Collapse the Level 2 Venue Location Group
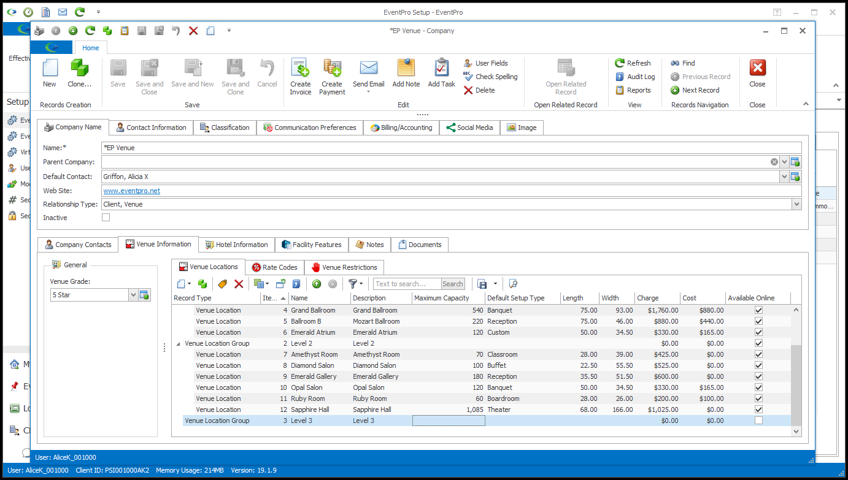Screen dimensions: 848x480 coord(179,343)
